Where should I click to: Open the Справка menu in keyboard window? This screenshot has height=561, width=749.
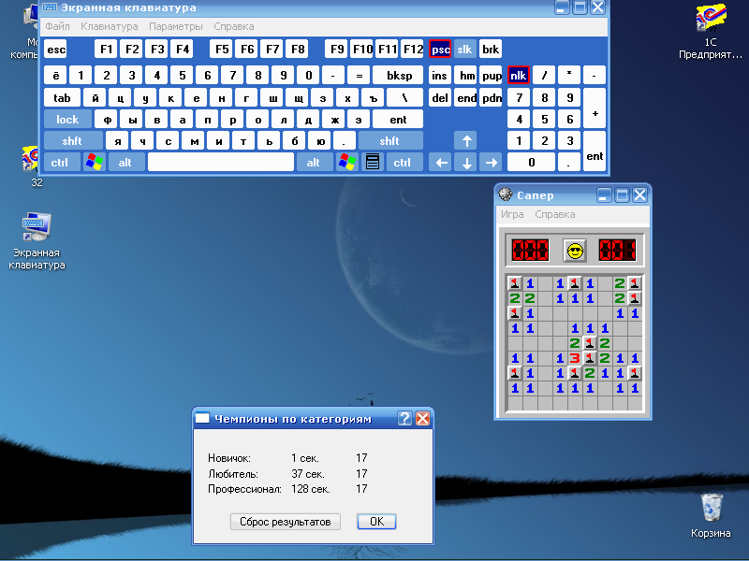pos(234,26)
